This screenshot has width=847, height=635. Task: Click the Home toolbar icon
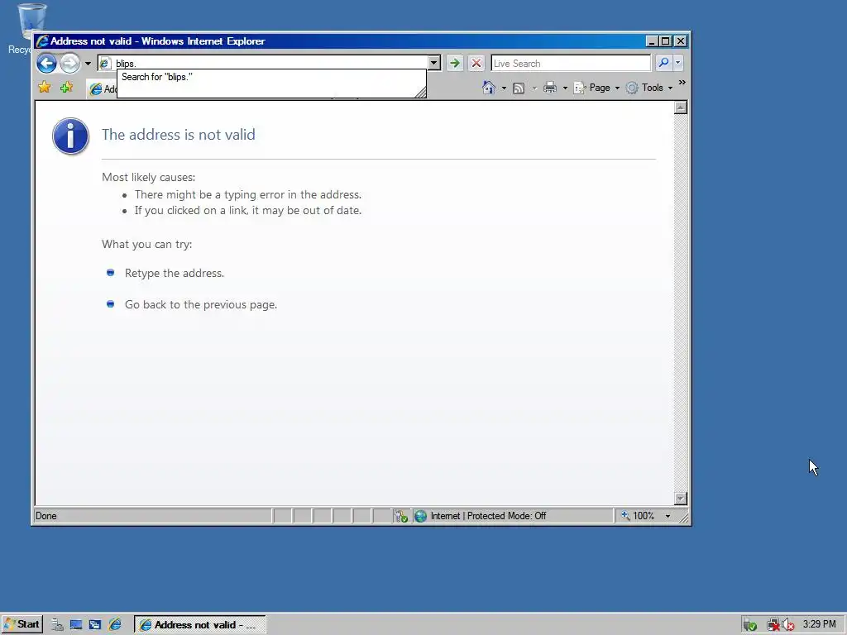[488, 88]
